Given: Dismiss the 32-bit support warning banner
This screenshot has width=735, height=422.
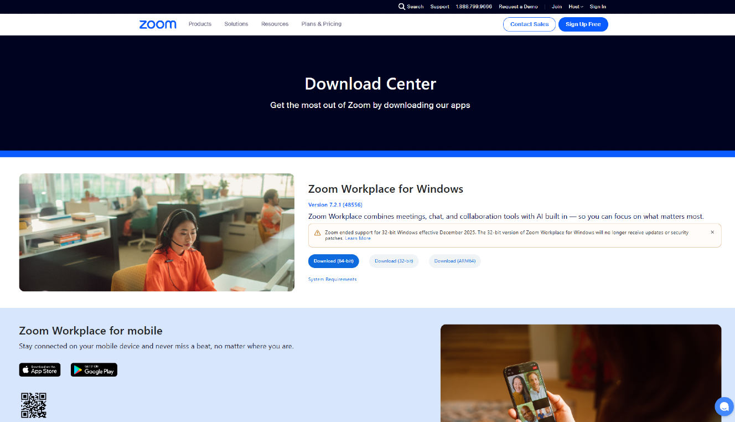Looking at the screenshot, I should point(712,232).
